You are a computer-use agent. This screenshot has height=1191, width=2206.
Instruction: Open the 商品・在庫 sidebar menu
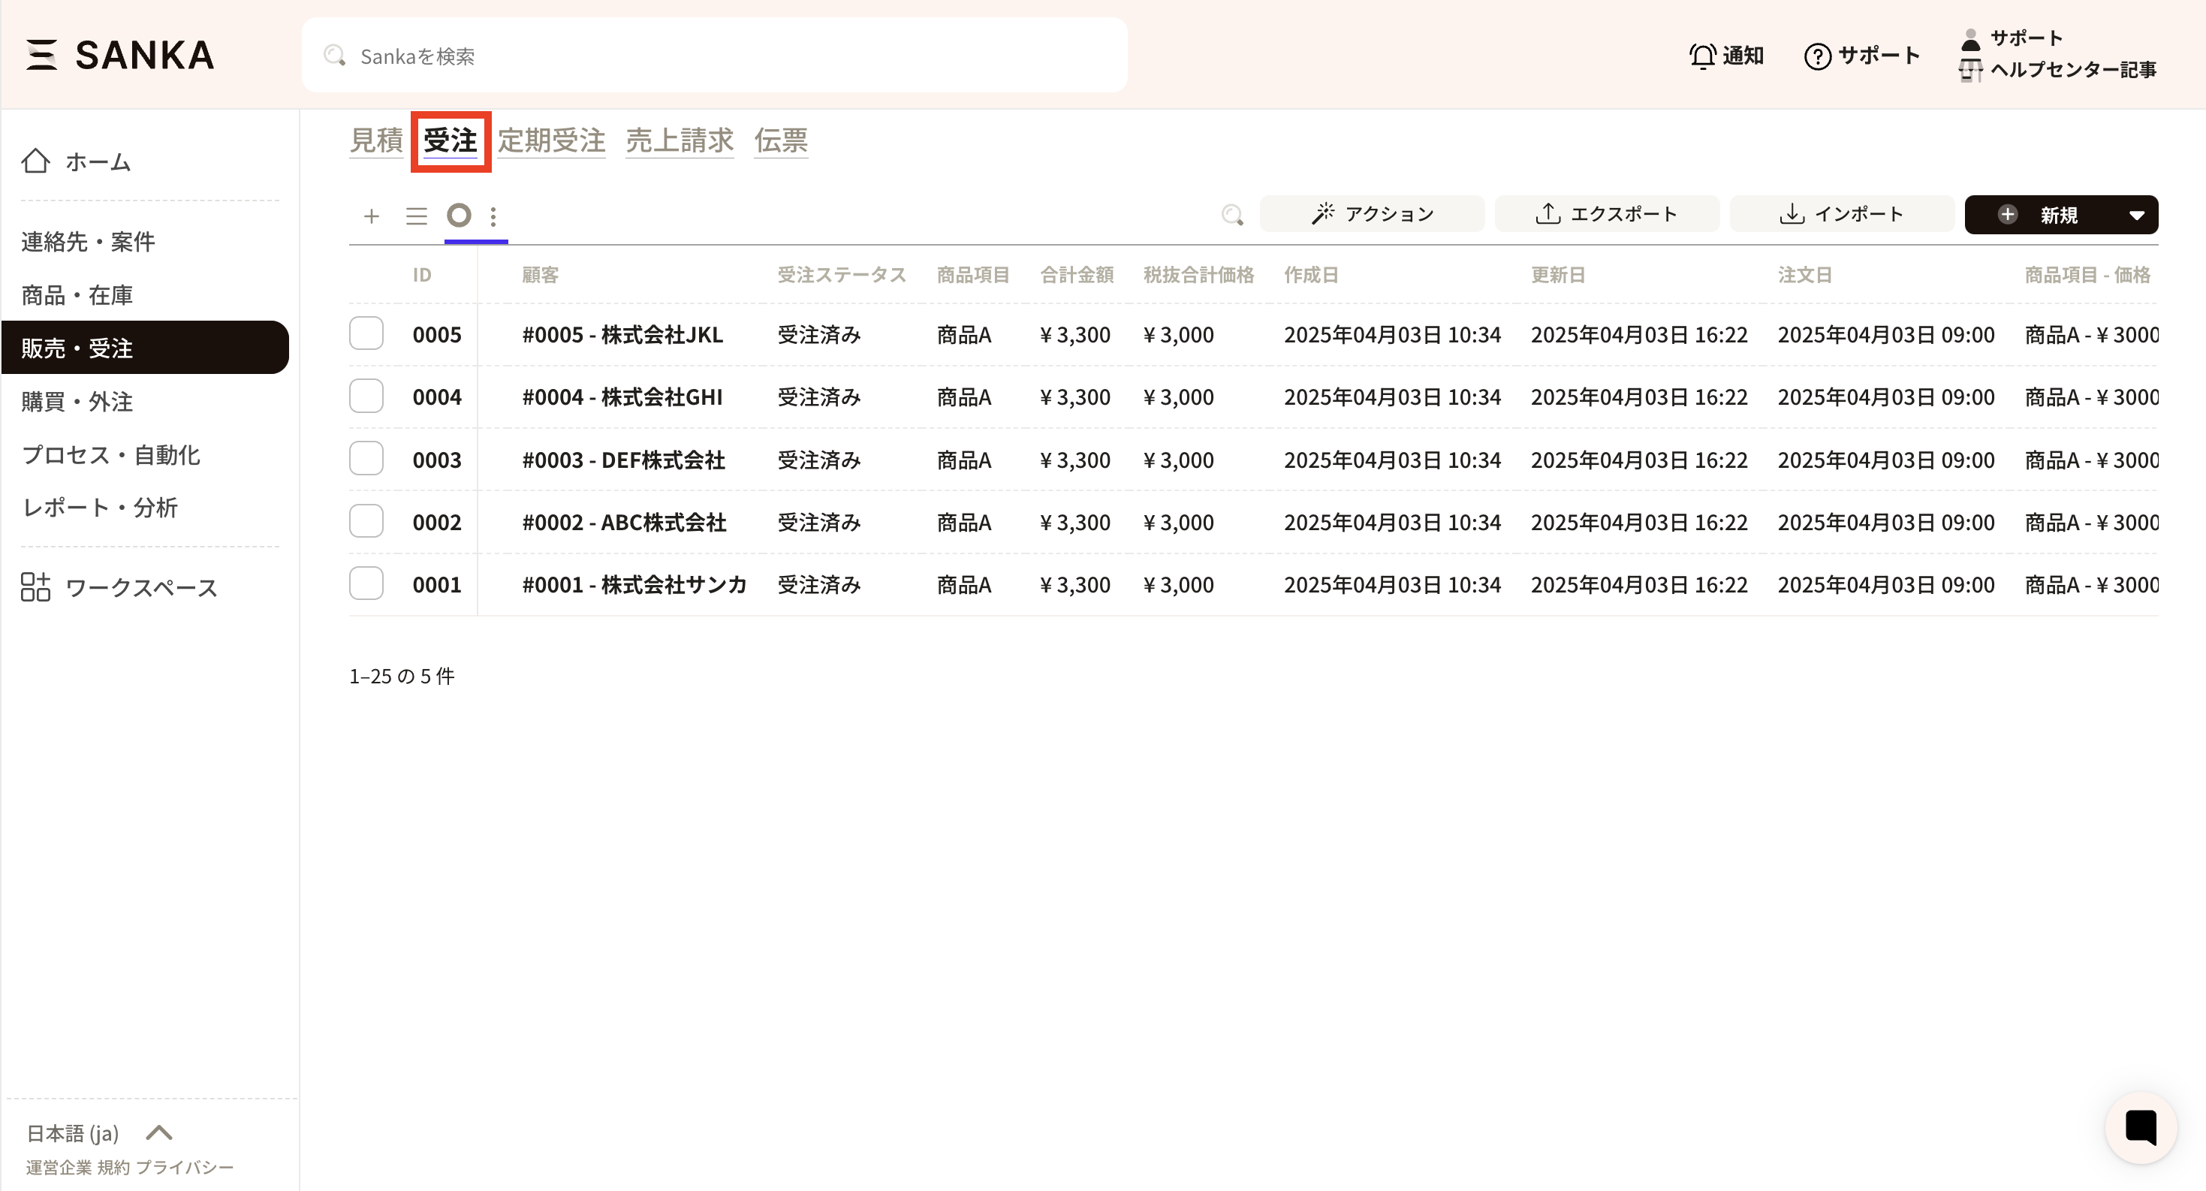pos(77,295)
